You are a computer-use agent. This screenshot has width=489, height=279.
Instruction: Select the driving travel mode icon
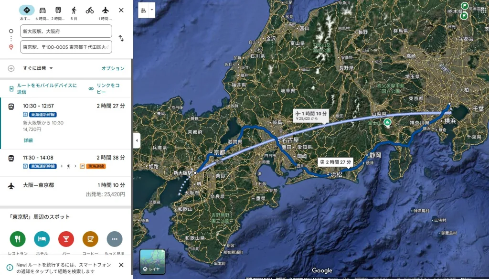43,11
